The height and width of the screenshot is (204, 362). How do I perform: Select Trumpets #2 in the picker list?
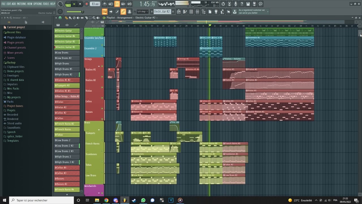[67, 85]
